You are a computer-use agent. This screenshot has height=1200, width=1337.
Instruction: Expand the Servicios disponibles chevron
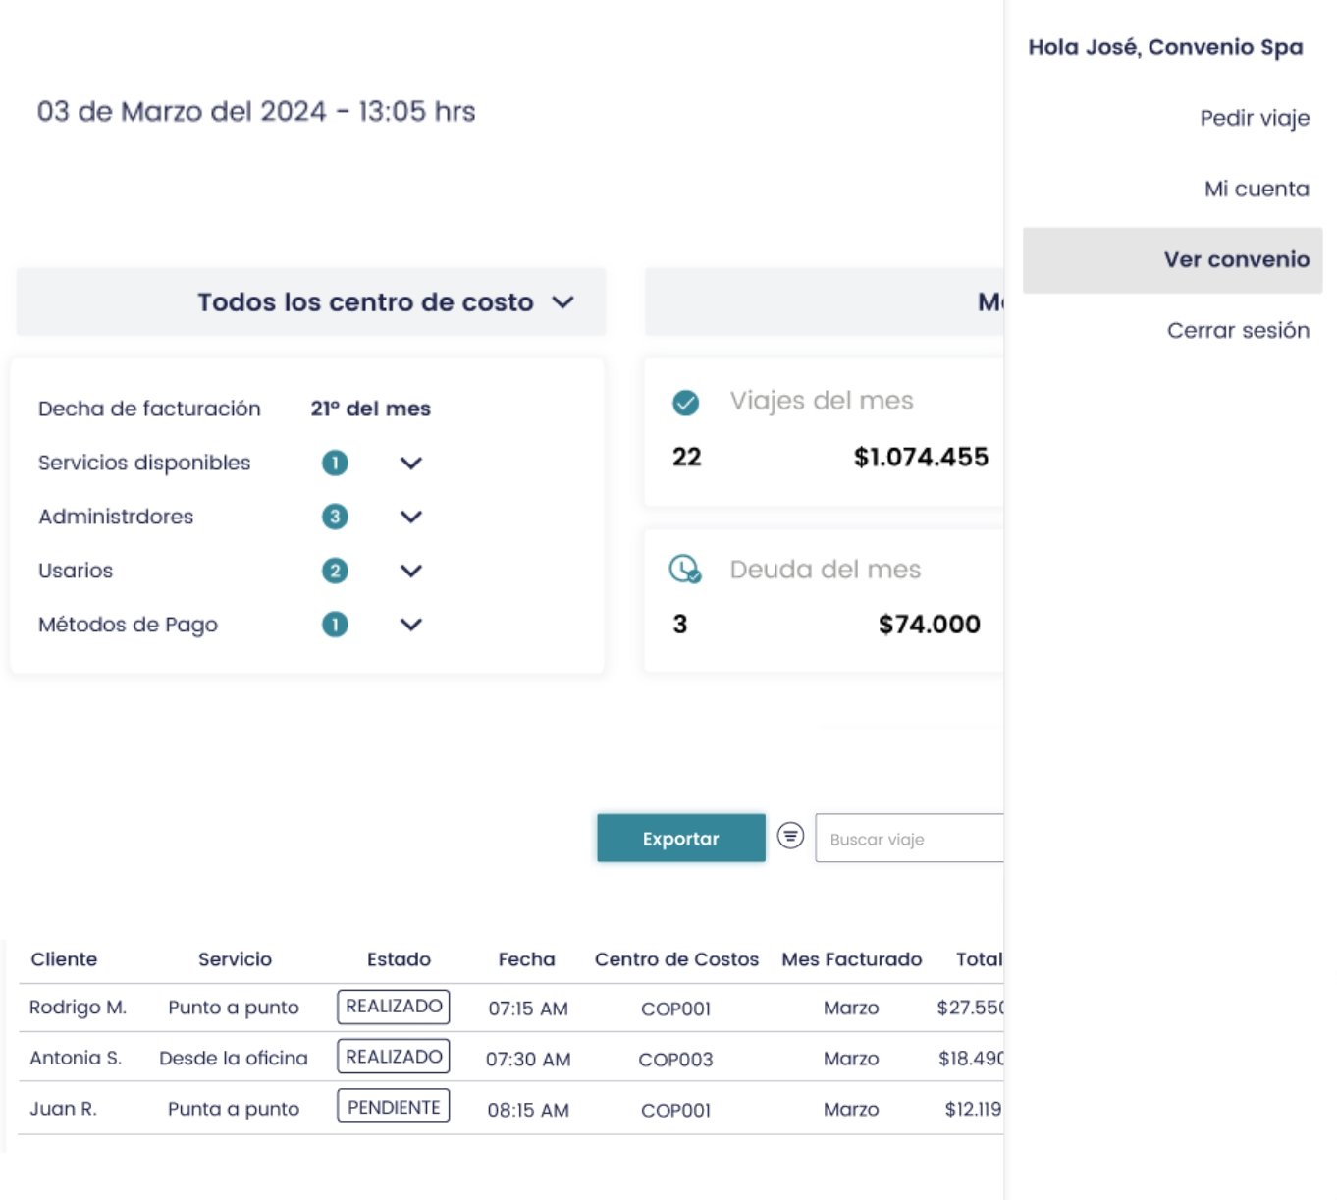pos(411,463)
